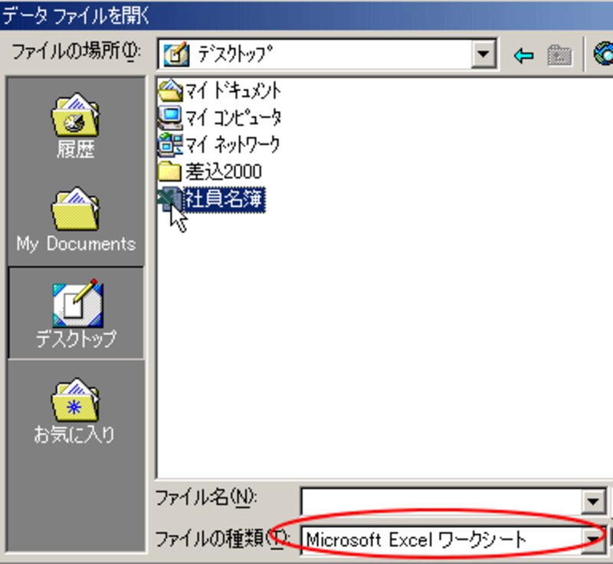Select マイ コンピュータ in file list
The height and width of the screenshot is (564, 613).
[x=219, y=117]
